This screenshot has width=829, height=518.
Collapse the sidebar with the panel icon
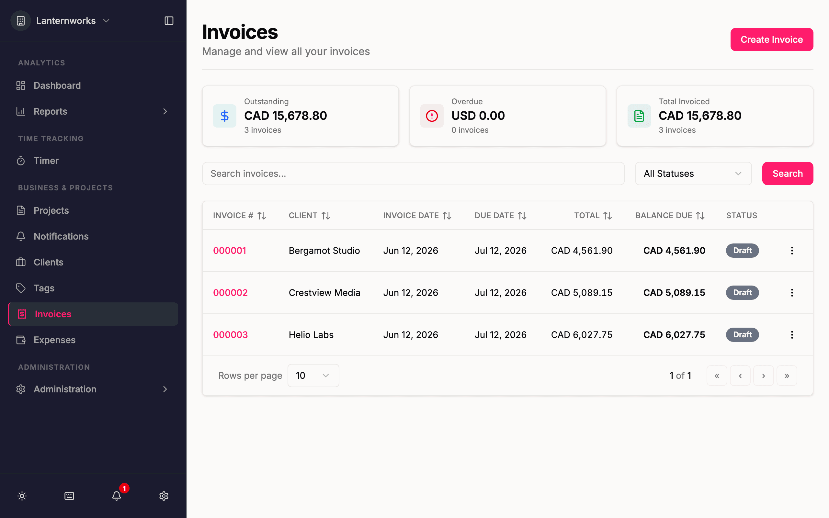169,20
